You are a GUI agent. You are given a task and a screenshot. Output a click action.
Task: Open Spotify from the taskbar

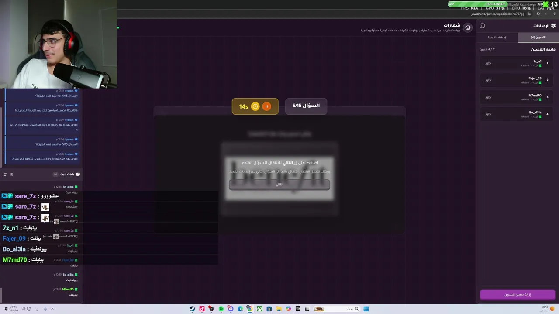point(221,309)
